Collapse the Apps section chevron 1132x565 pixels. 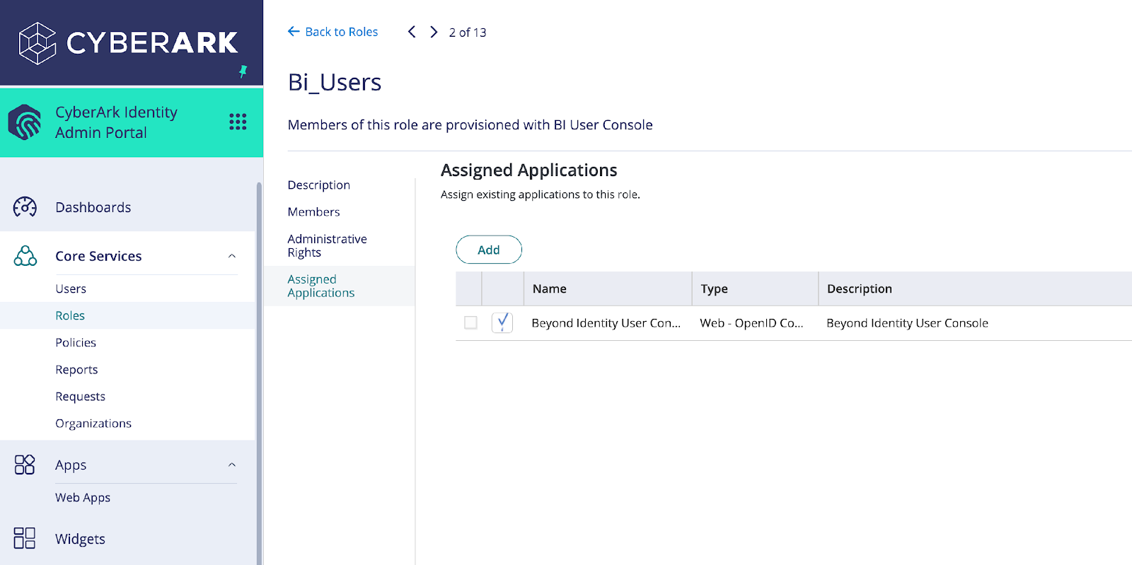click(232, 465)
